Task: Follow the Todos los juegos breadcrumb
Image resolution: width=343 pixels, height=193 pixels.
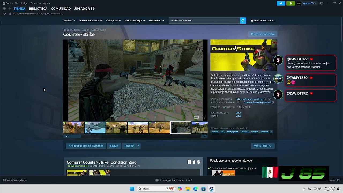Action: click(71, 30)
